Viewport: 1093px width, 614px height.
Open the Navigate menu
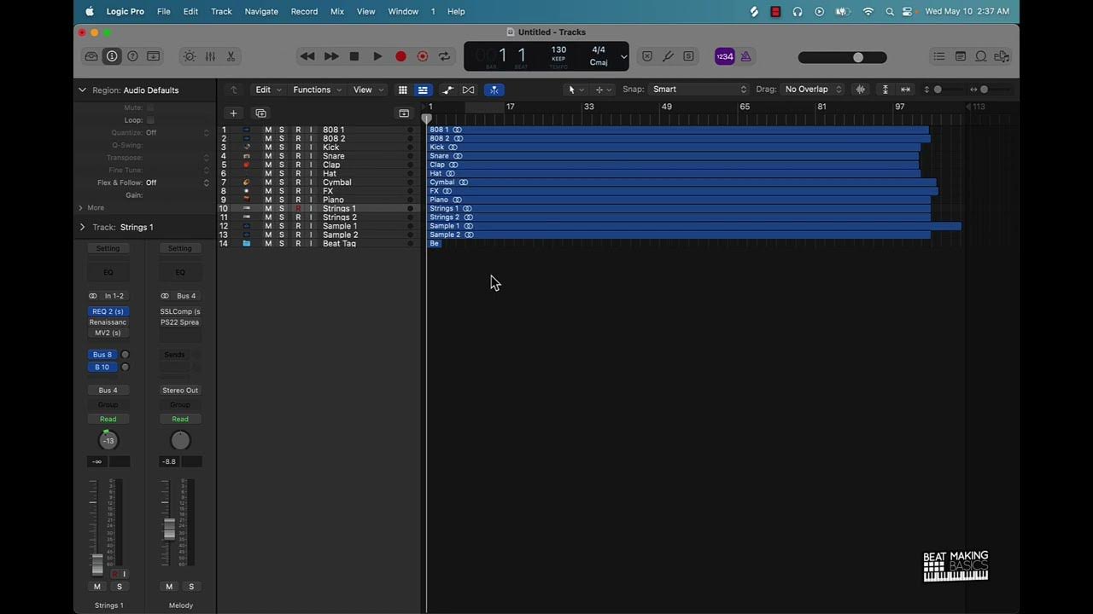[261, 11]
